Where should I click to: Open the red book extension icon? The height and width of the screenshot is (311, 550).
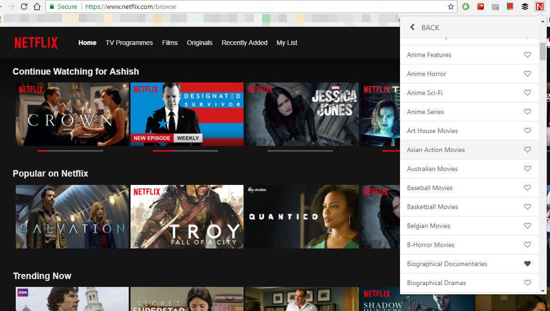pos(510,6)
